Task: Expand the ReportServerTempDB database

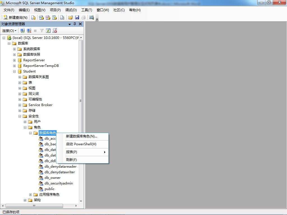Action: click(14, 66)
